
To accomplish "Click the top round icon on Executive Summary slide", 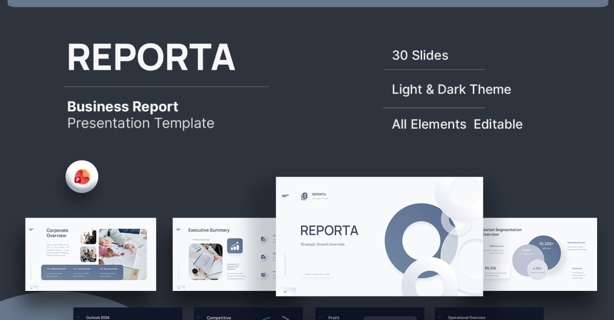I will coord(264,239).
